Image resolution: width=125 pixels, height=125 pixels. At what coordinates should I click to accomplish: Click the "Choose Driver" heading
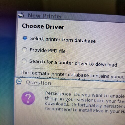tap(43, 26)
